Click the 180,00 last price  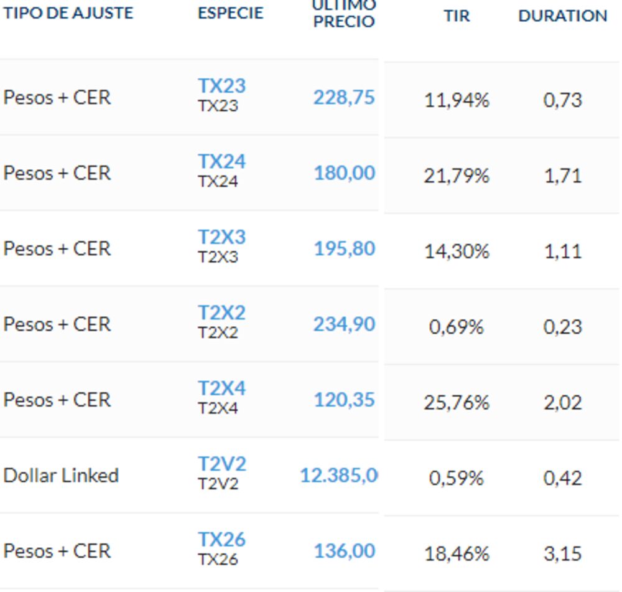click(344, 173)
